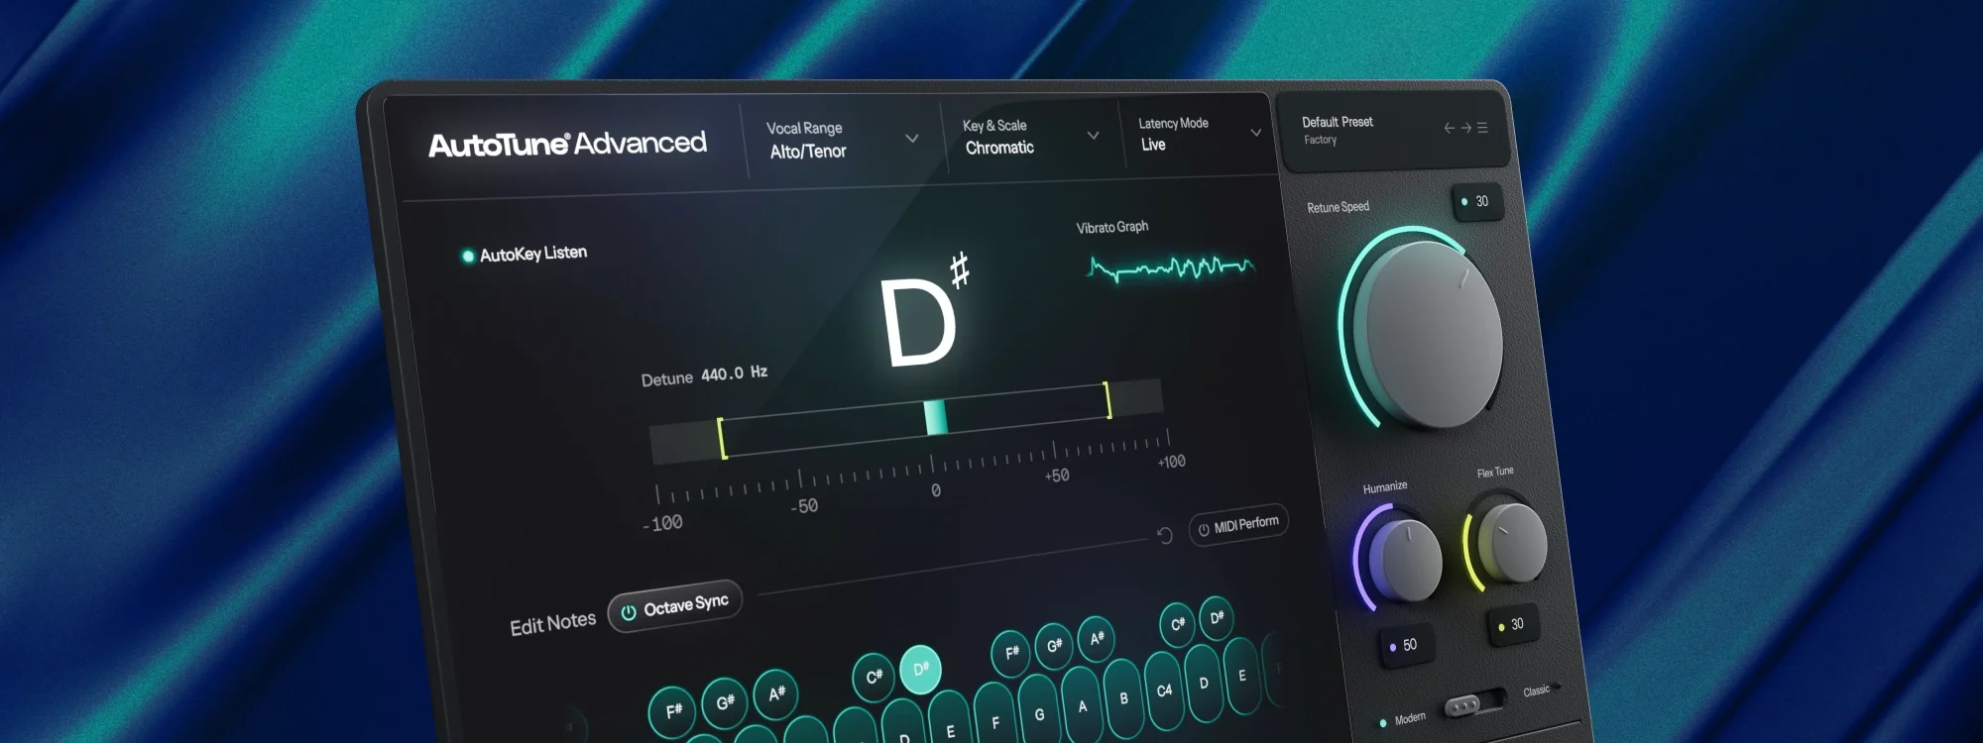Image resolution: width=1983 pixels, height=743 pixels.
Task: Click the -100 mark on cents scale
Action: 662,523
